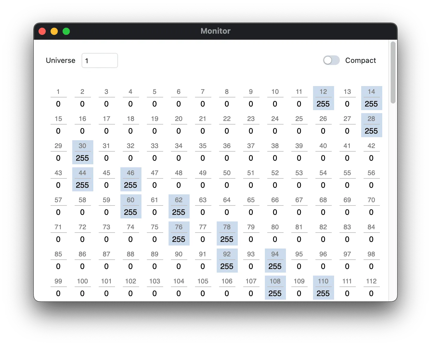Select channel 94 showing 255

point(275,261)
